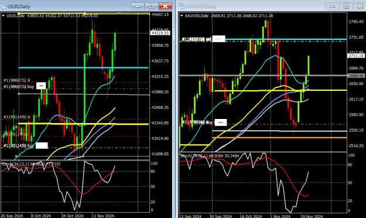Screen dimensions: 366x218
Task: Select the #119860732 buy order label
Action: tap(19, 87)
